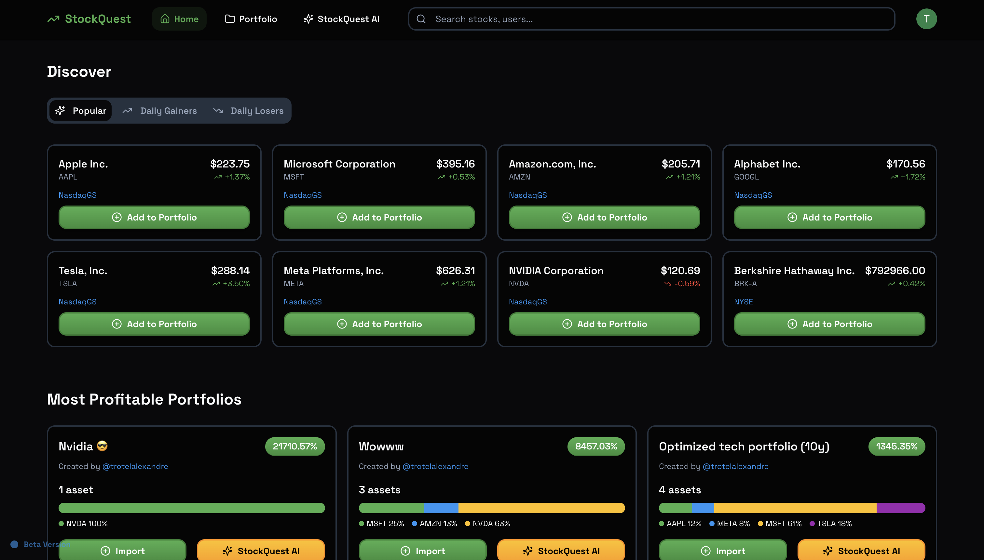Add Tesla, Inc. to portfolio
984x560 pixels.
coord(154,324)
